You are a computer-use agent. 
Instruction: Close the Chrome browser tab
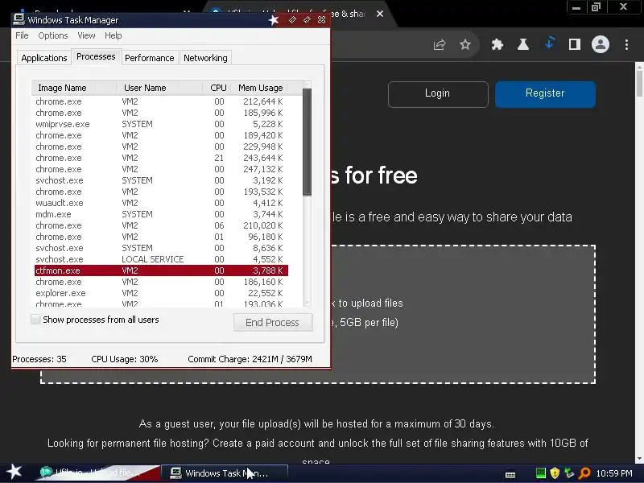pos(380,14)
